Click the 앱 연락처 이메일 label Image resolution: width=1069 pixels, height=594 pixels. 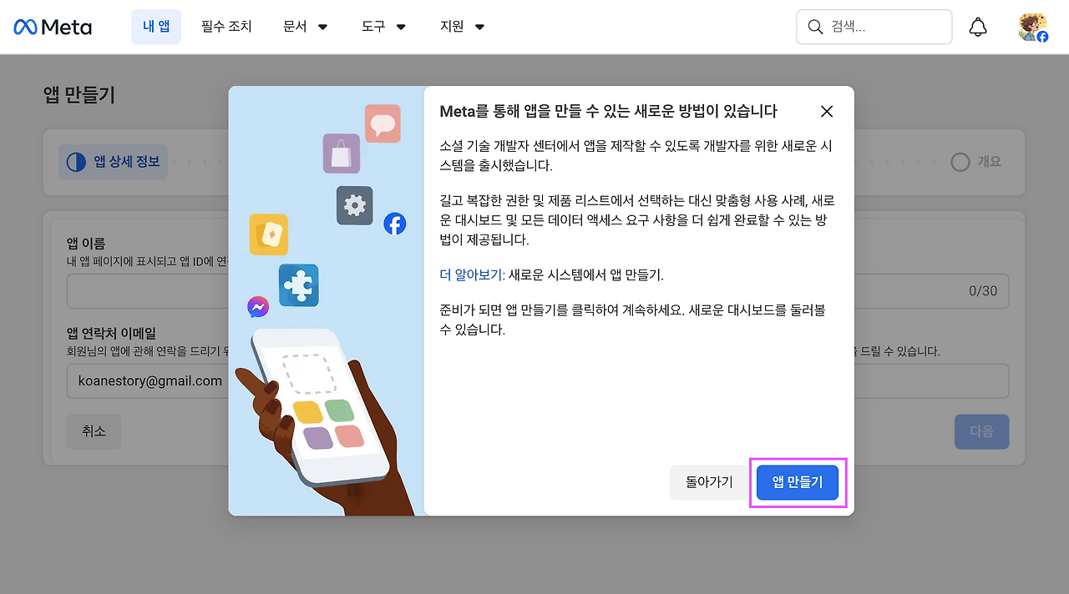point(111,334)
